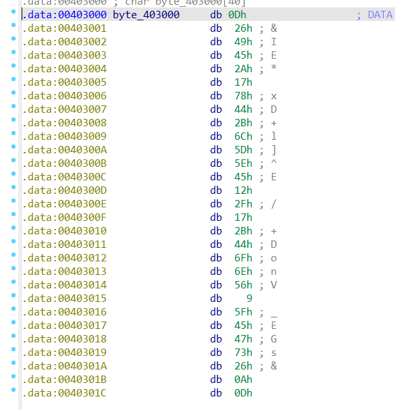Click the breakpoint dot beside address 00403000

pos(14,11)
